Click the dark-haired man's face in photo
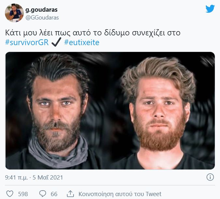 (x=56, y=106)
